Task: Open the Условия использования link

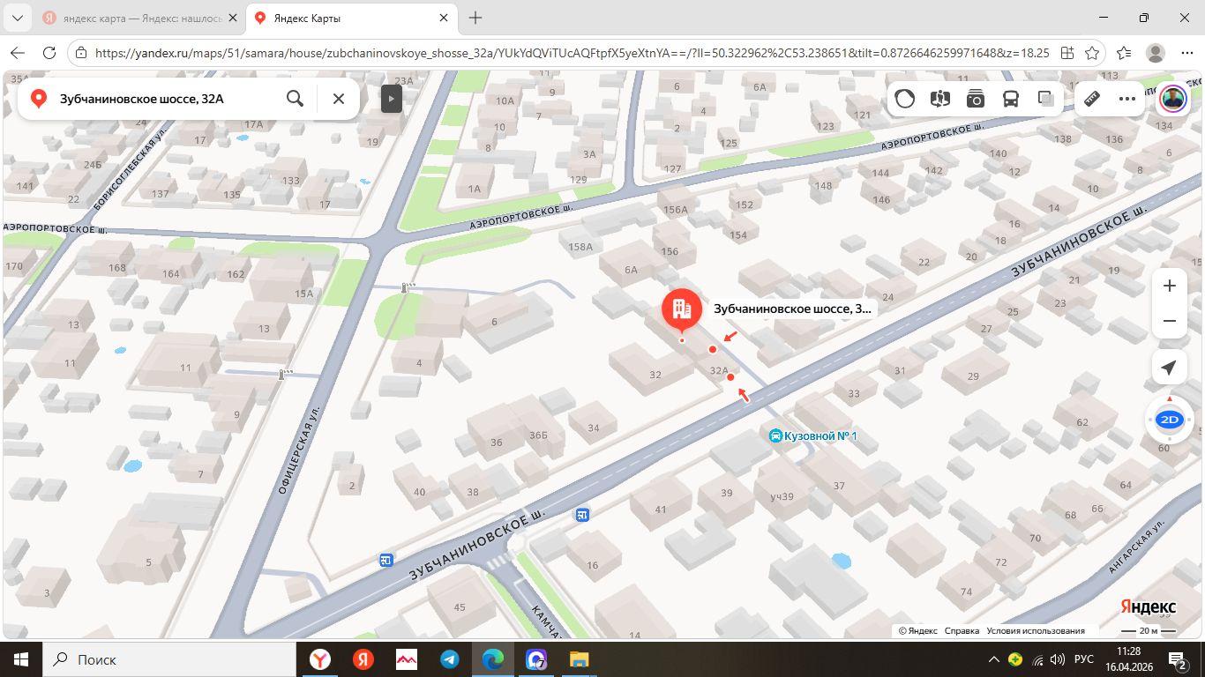Action: coord(1036,630)
